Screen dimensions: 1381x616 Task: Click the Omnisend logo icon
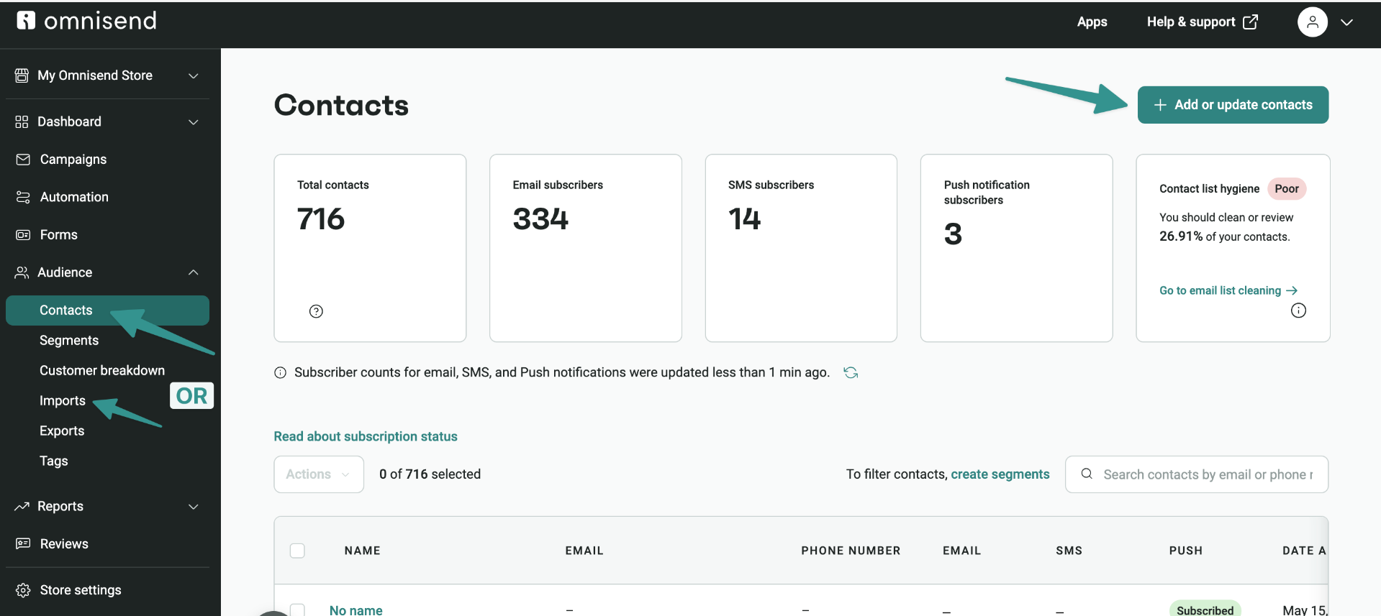point(26,20)
